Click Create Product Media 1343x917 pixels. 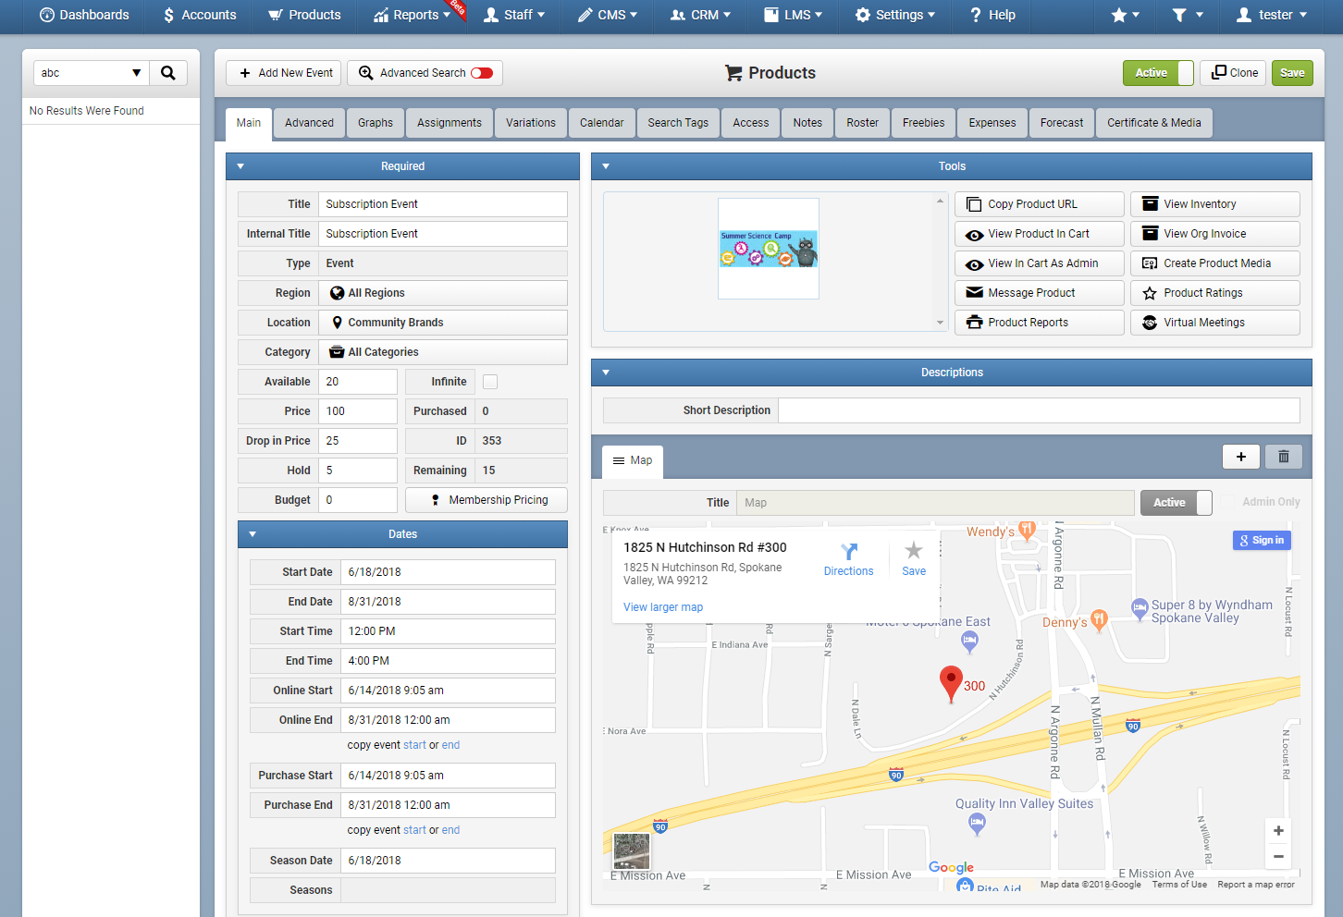pyautogui.click(x=1214, y=263)
